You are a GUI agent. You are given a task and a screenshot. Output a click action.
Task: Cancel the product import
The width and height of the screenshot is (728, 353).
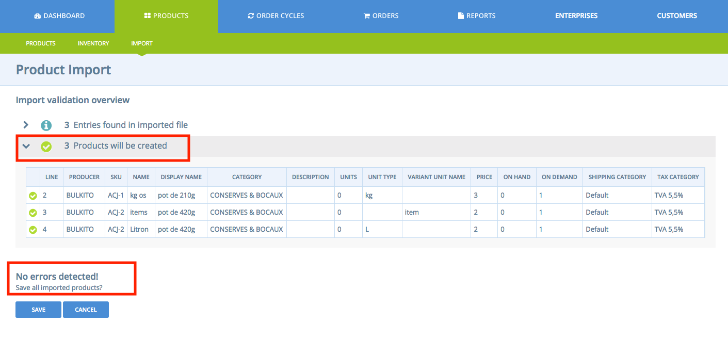tap(86, 309)
